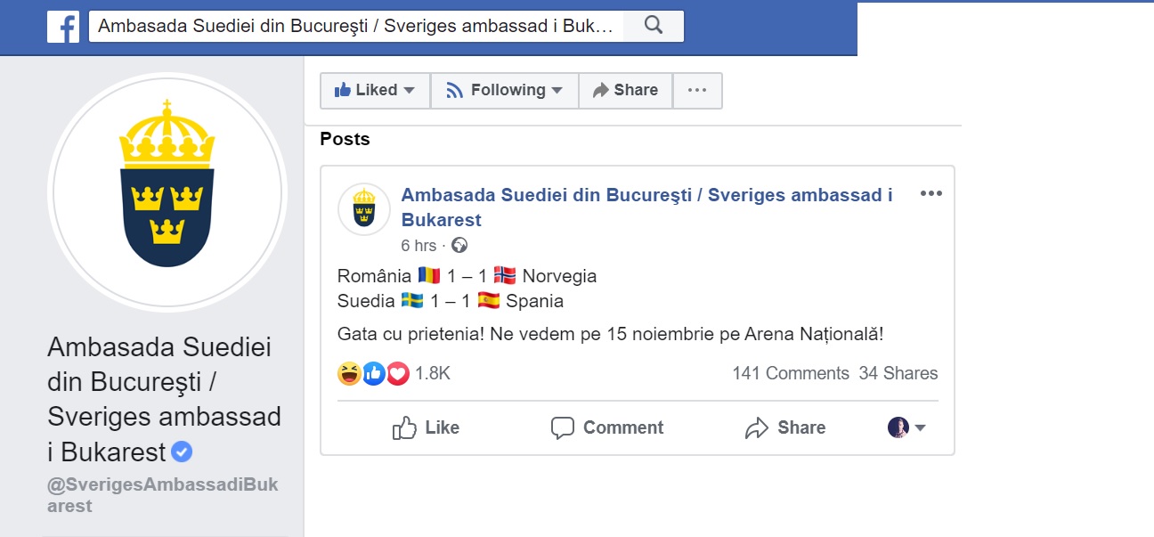
Task: Click the Facebook logo icon
Action: (63, 27)
